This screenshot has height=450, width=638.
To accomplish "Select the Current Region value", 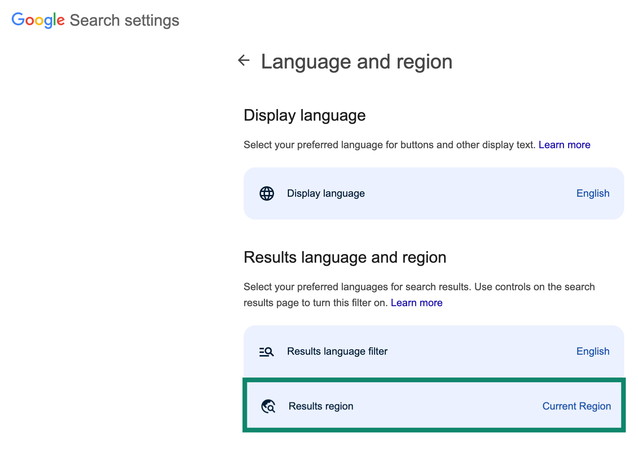I will (577, 406).
